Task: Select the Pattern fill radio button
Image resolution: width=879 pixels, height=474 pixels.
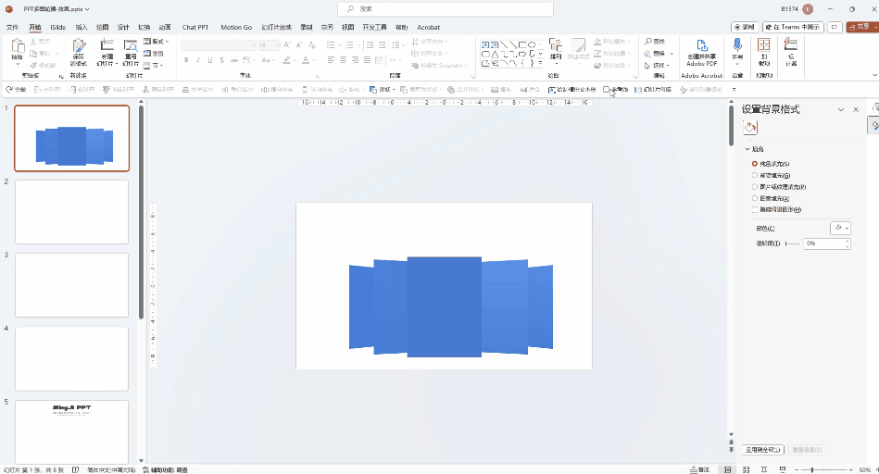Action: [755, 198]
